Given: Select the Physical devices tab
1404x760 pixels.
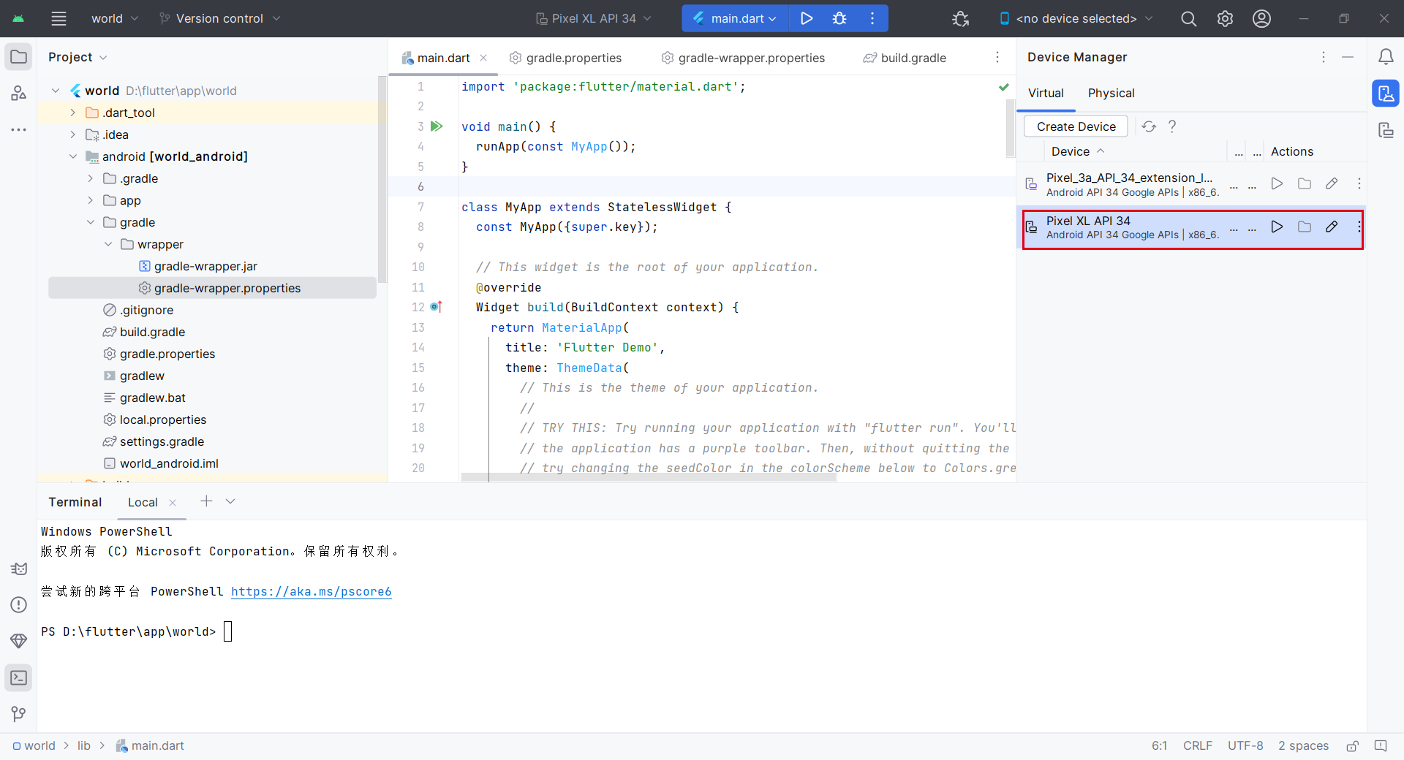Looking at the screenshot, I should click(1111, 93).
